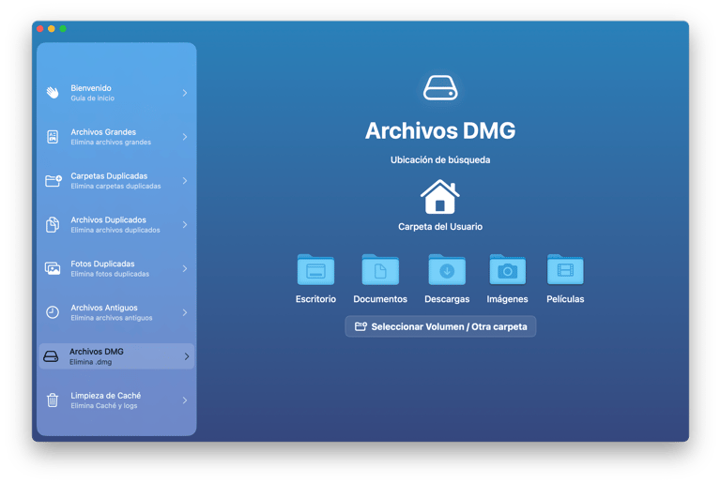Click the Descargas text label
Image resolution: width=721 pixels, height=483 pixels.
pyautogui.click(x=447, y=299)
